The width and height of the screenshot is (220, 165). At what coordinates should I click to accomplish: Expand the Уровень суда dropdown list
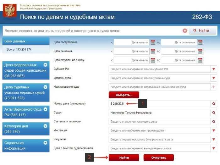(214, 78)
